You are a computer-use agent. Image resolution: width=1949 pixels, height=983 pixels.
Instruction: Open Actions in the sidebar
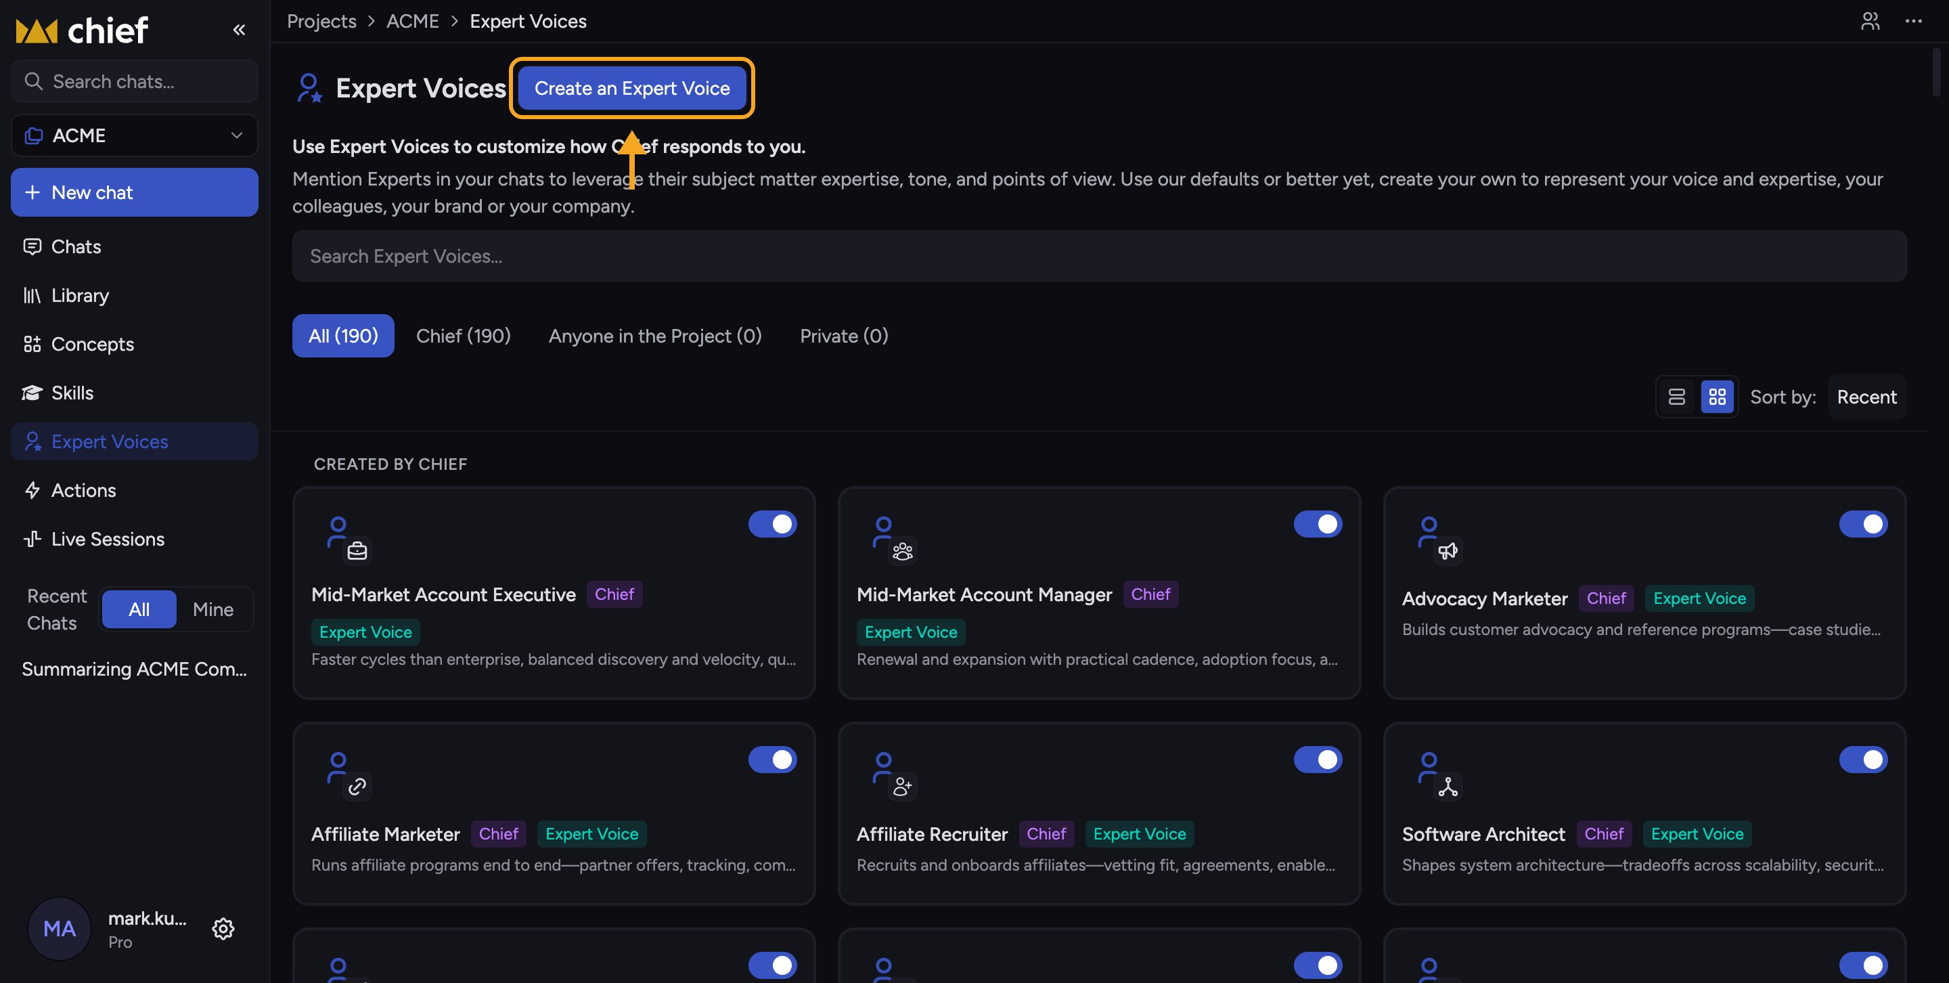point(135,490)
